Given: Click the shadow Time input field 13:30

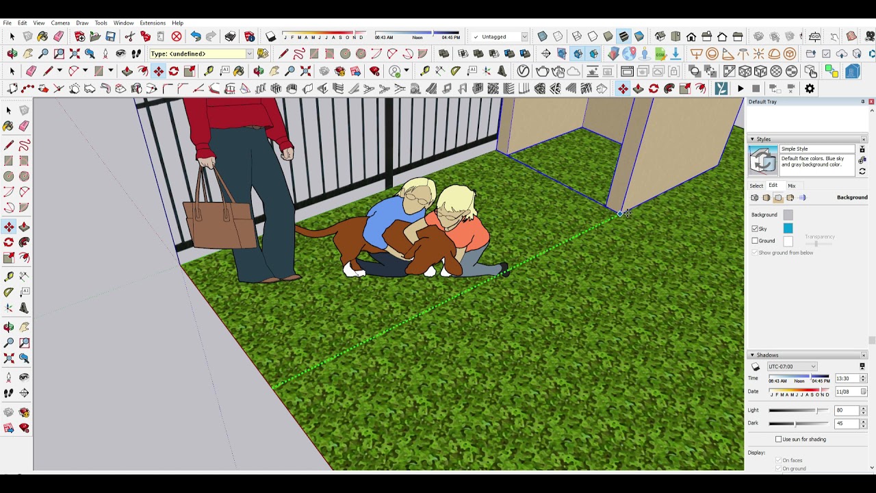Looking at the screenshot, I should pos(847,379).
